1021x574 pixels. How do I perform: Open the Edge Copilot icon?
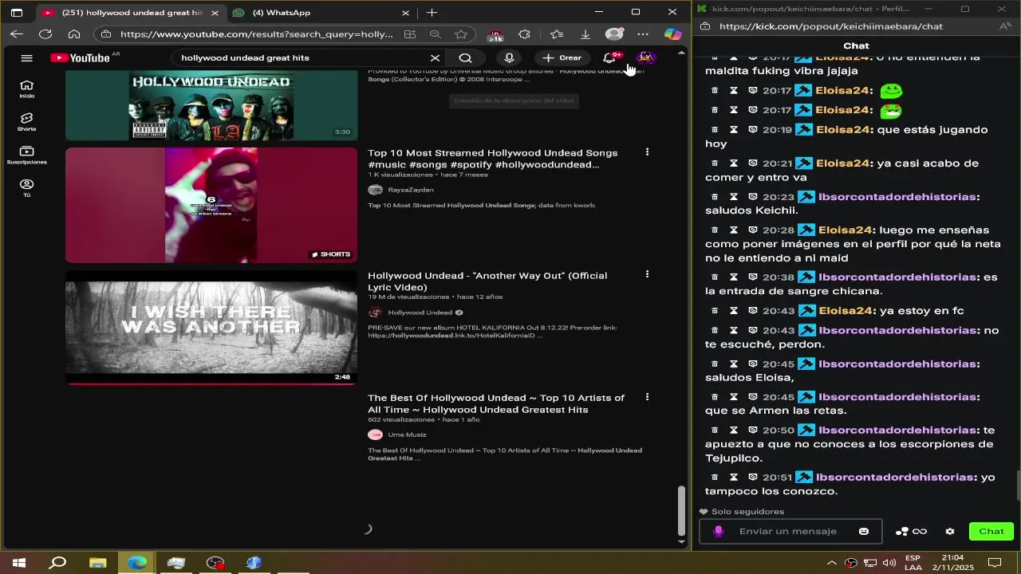[672, 34]
